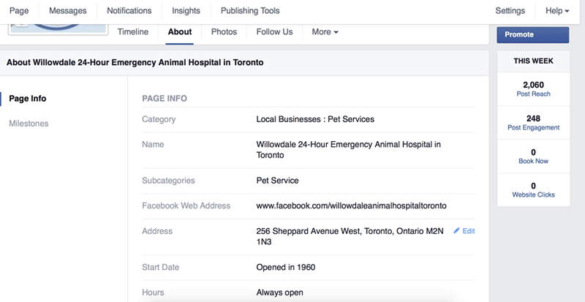Open the Post Engagement link
The width and height of the screenshot is (585, 302).
pyautogui.click(x=534, y=128)
